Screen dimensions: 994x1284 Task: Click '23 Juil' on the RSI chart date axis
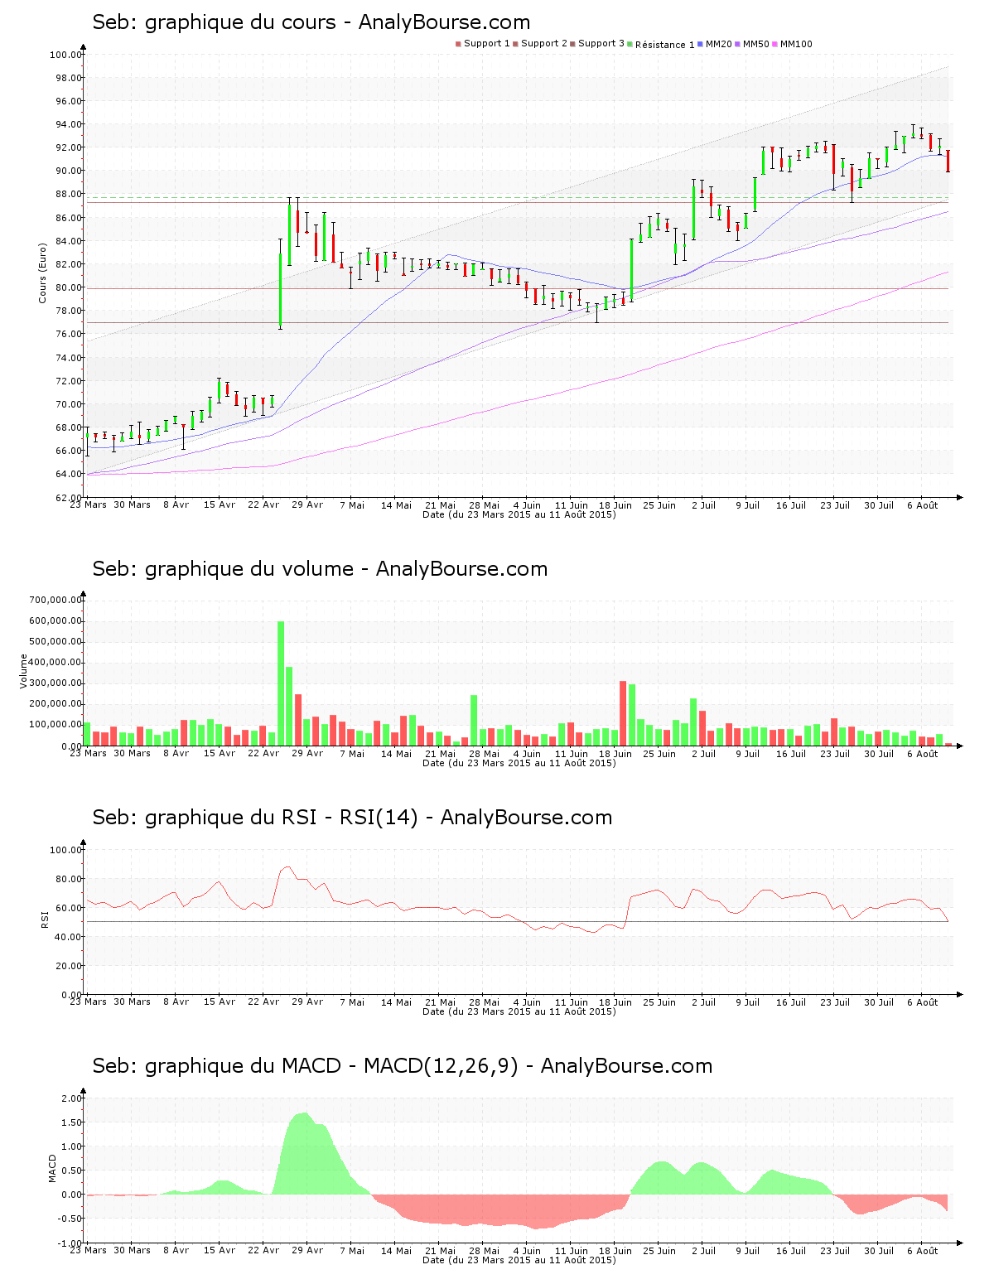coord(835,1002)
